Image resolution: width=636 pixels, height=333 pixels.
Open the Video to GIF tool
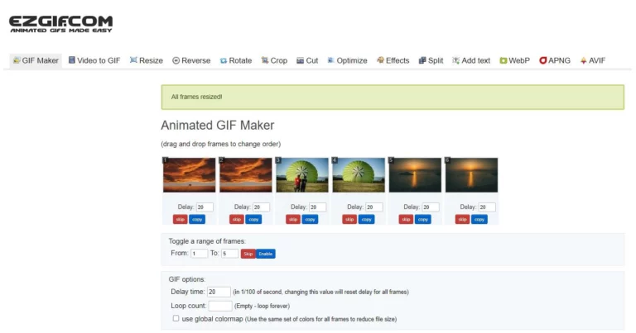coord(94,60)
